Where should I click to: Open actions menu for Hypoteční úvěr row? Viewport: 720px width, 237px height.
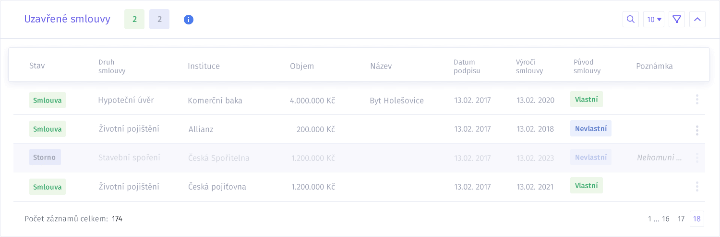click(697, 100)
